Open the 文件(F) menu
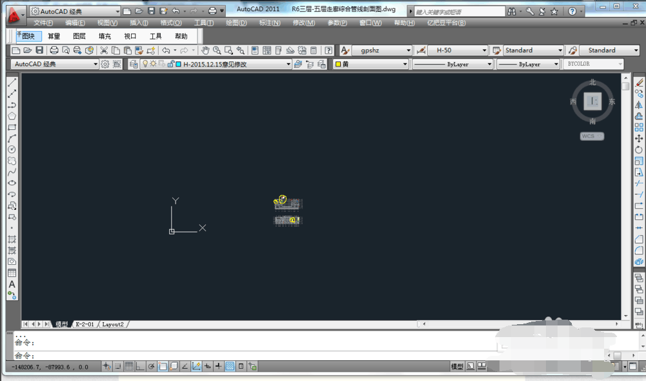The height and width of the screenshot is (381, 646). pos(43,23)
